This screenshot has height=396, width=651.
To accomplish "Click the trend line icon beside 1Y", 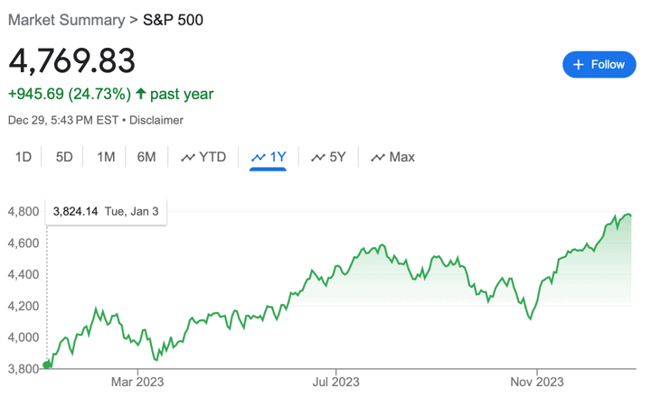I will tap(259, 158).
